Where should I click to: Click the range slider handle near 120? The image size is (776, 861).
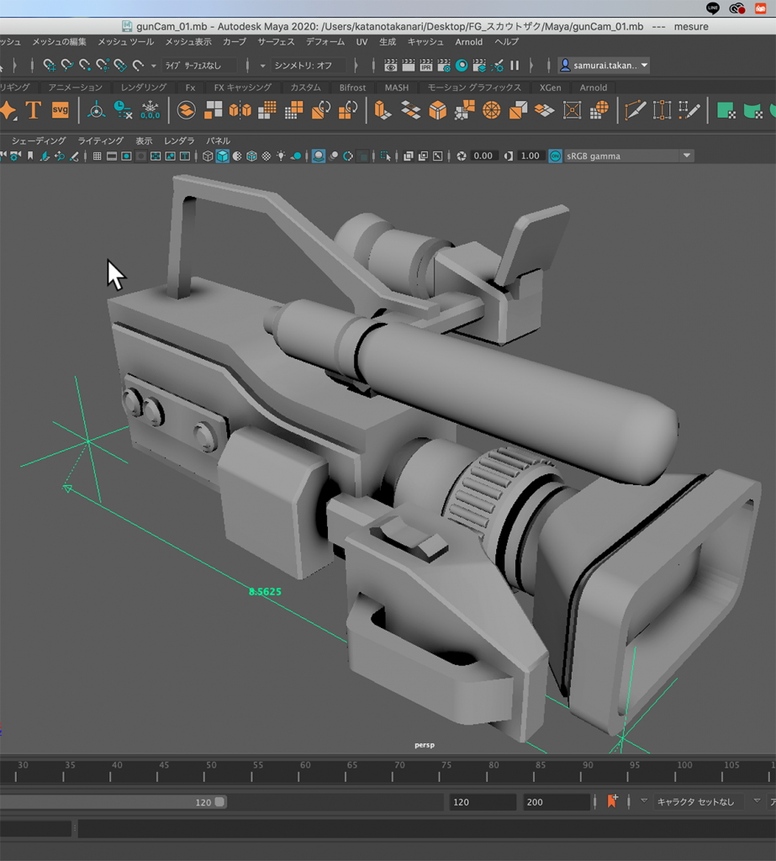click(x=219, y=802)
